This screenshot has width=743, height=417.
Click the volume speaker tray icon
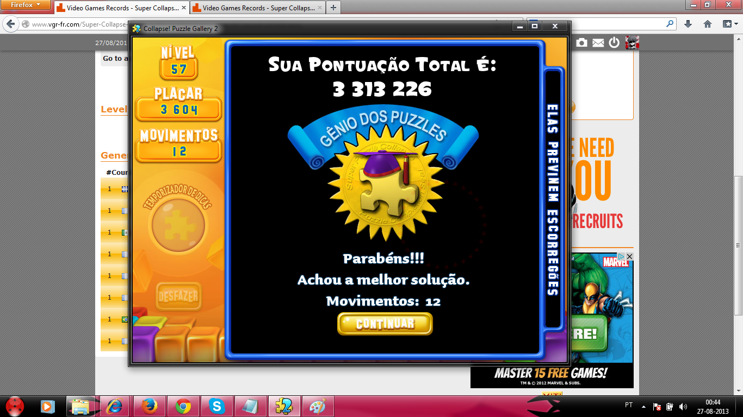tap(683, 406)
